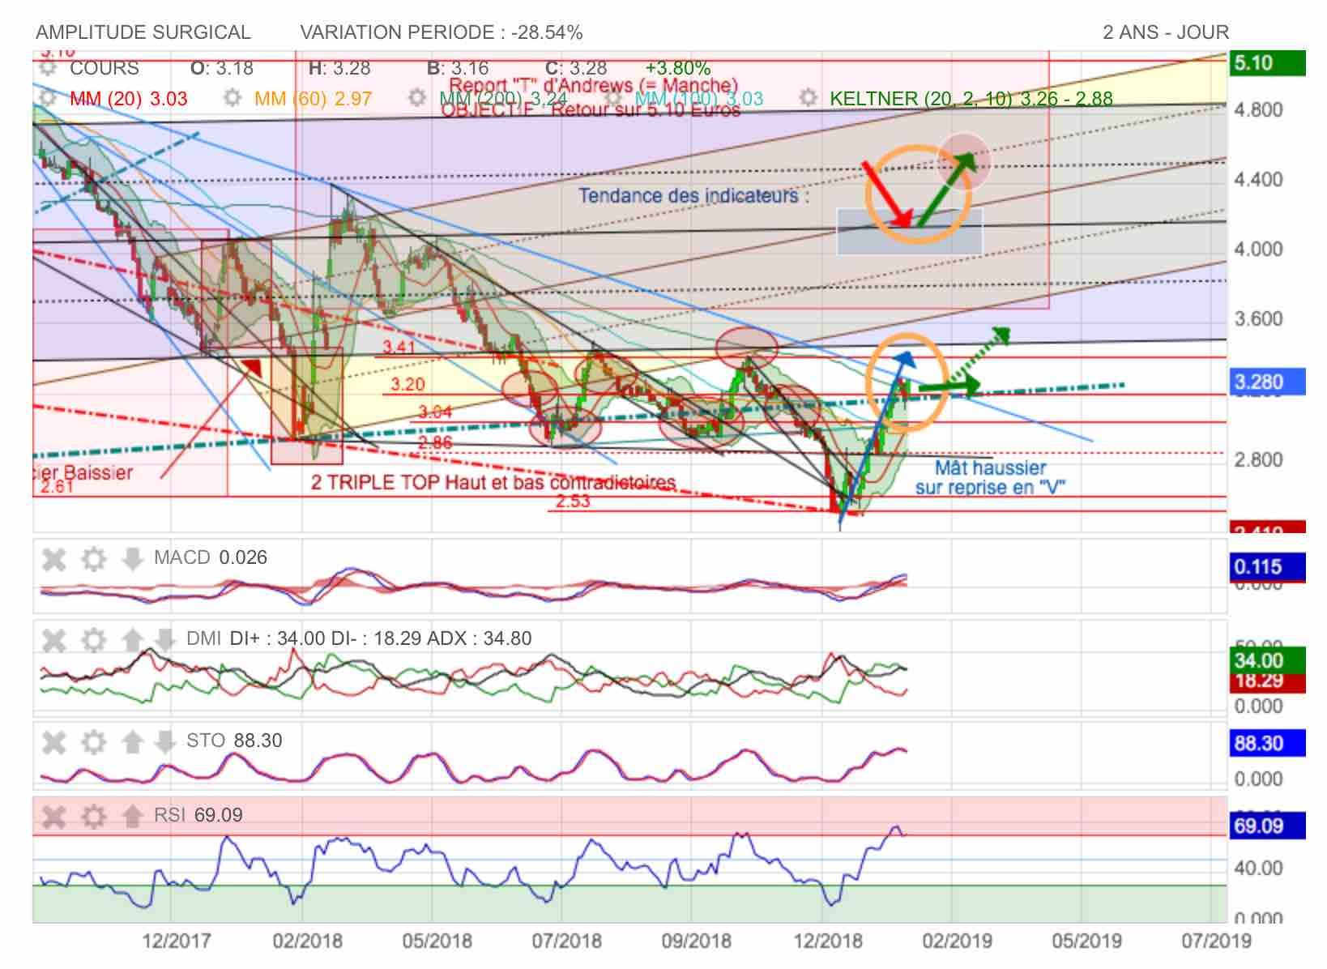Move the STO panel up
This screenshot has width=1327, height=969.
point(132,742)
